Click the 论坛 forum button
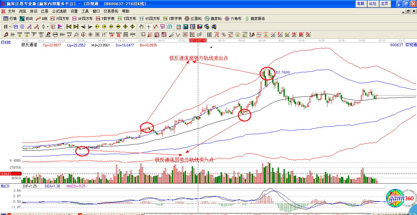Viewport: 417px width, 215px height. 373,4
